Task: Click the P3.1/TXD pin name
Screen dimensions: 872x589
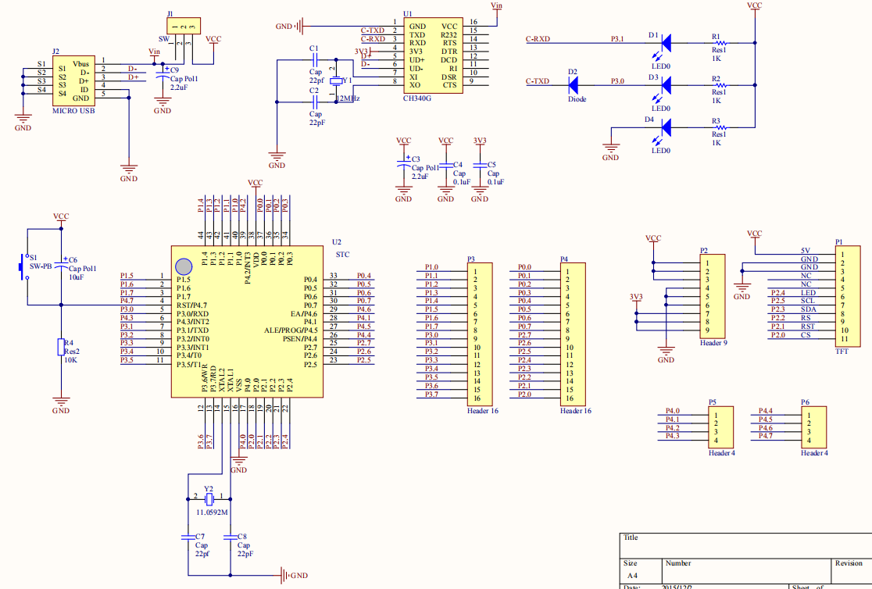Action: [x=192, y=330]
